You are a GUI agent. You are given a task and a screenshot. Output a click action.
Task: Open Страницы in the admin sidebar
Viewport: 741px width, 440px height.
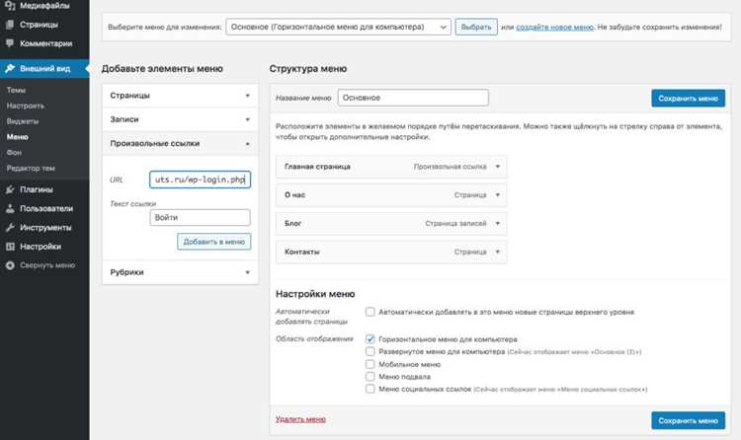(x=39, y=25)
